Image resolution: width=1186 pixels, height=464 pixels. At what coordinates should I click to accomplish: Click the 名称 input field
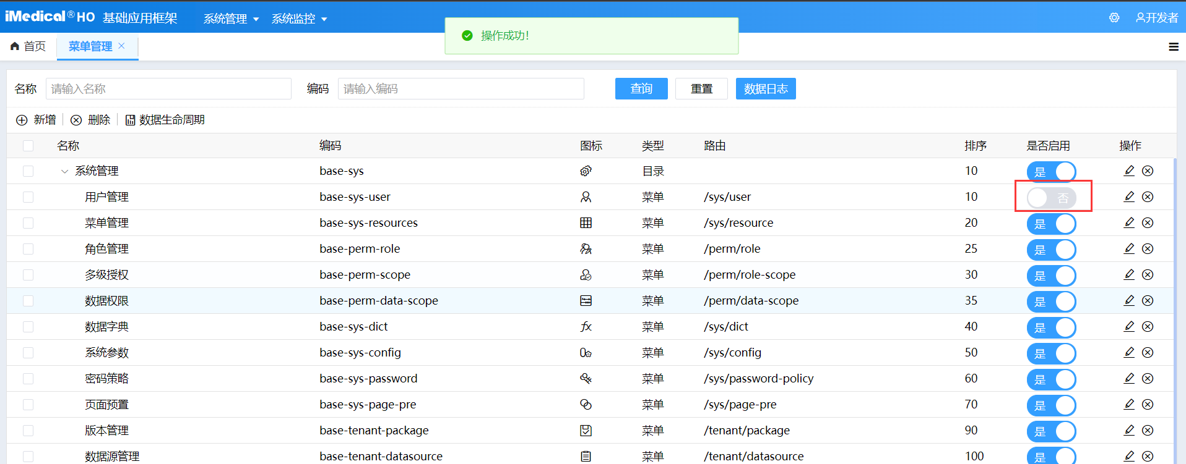click(168, 89)
